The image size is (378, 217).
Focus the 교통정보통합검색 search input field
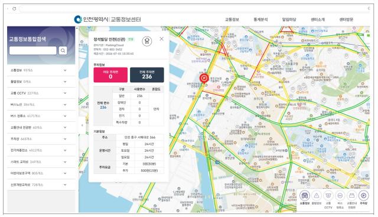coord(33,51)
